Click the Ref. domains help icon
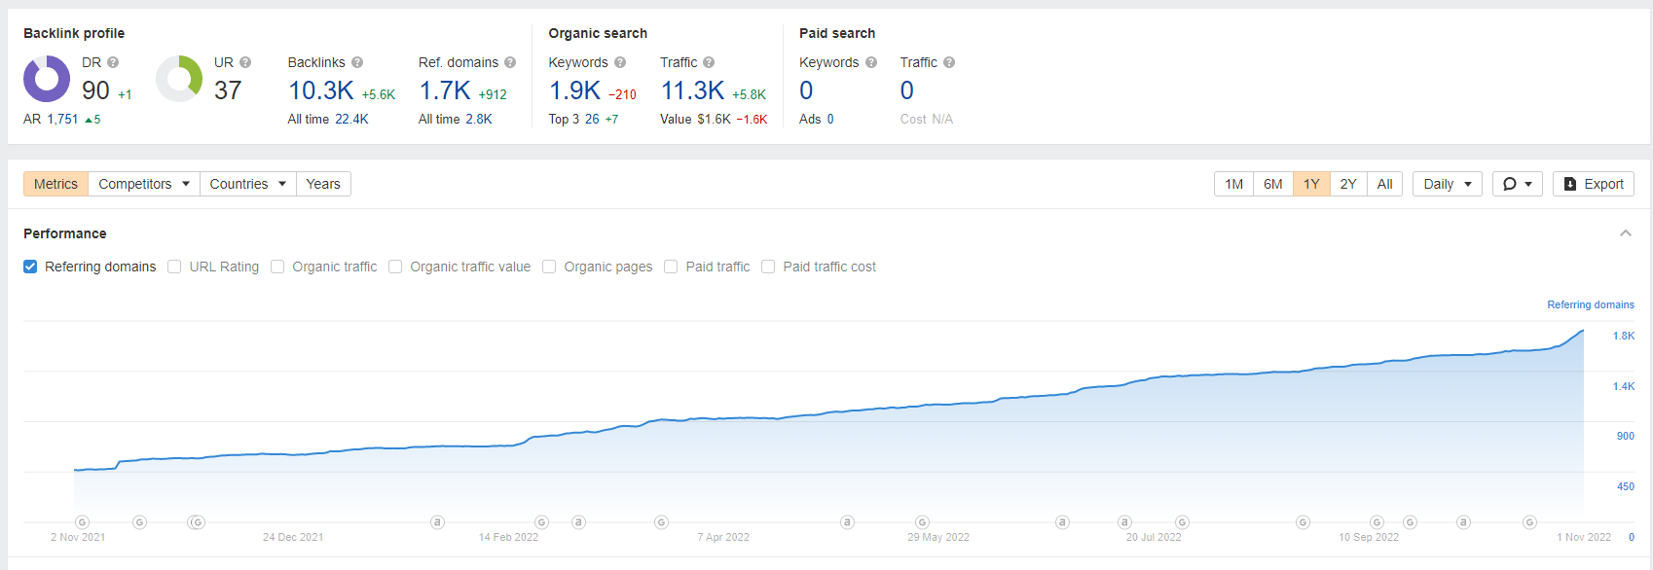The height and width of the screenshot is (570, 1653). [510, 62]
